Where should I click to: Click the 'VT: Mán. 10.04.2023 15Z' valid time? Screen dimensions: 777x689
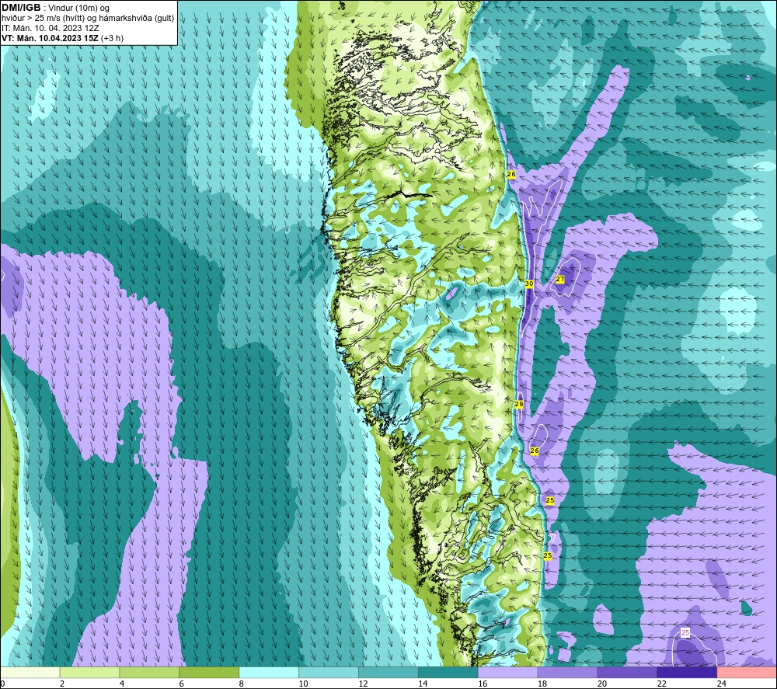click(50, 38)
